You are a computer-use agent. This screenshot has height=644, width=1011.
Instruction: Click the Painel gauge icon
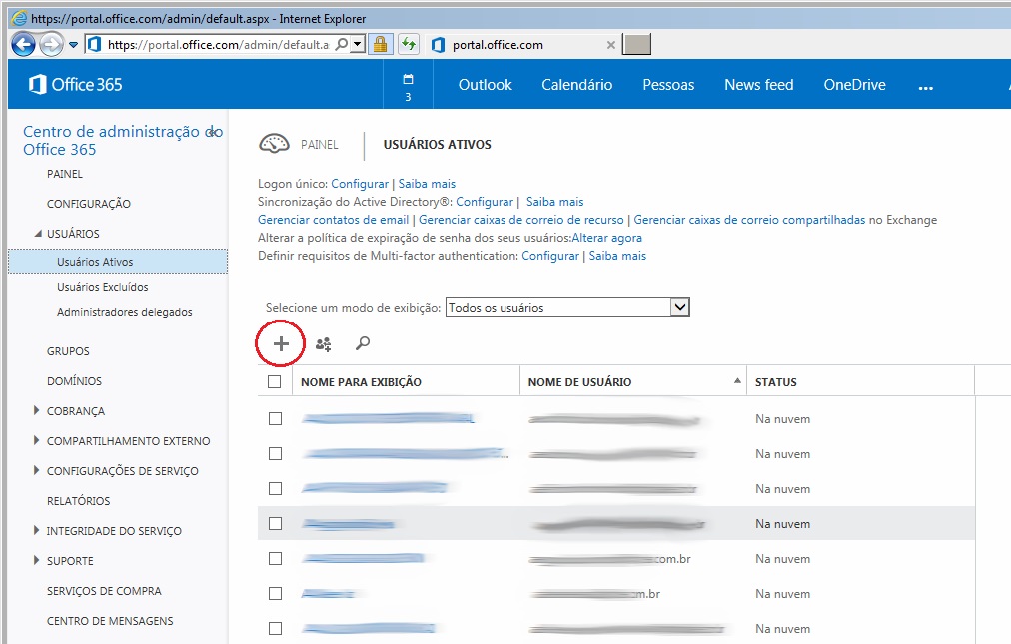(274, 143)
